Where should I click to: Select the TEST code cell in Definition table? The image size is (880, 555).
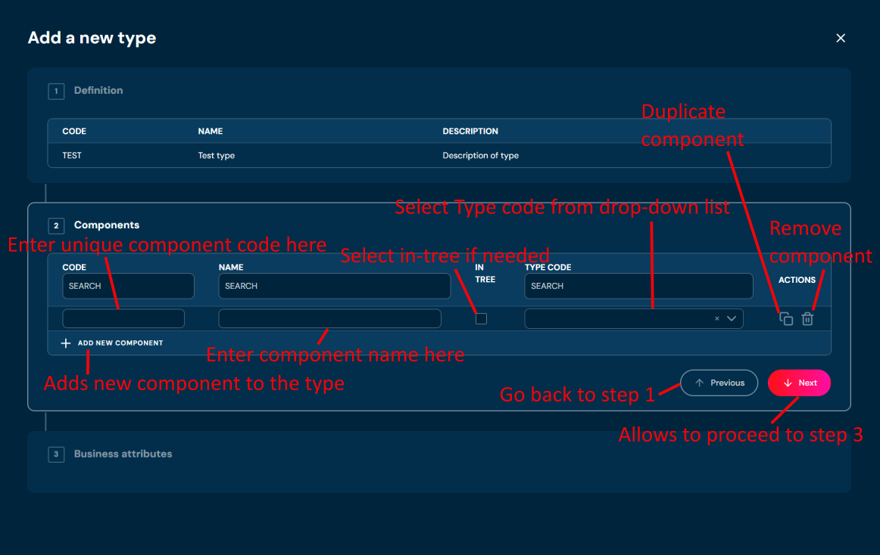pyautogui.click(x=72, y=156)
